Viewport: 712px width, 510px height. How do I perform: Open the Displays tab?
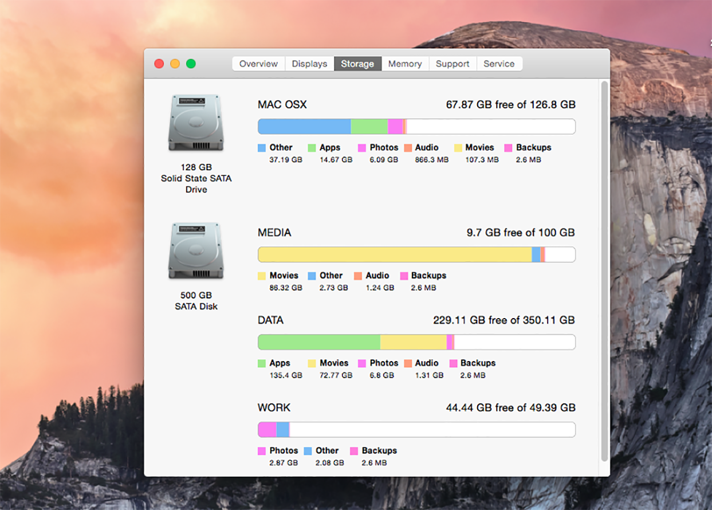tap(309, 64)
